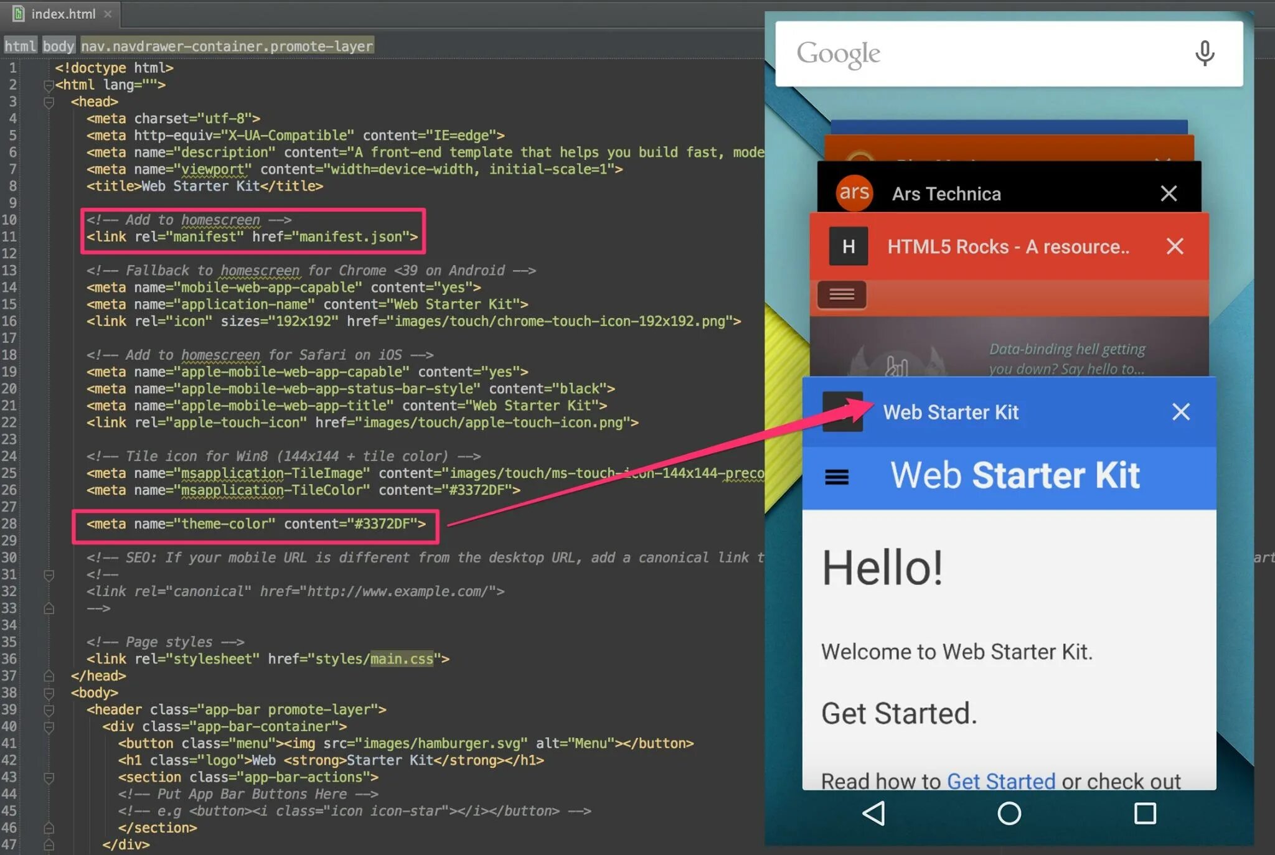Click line number 28 in the gutter

(x=9, y=524)
